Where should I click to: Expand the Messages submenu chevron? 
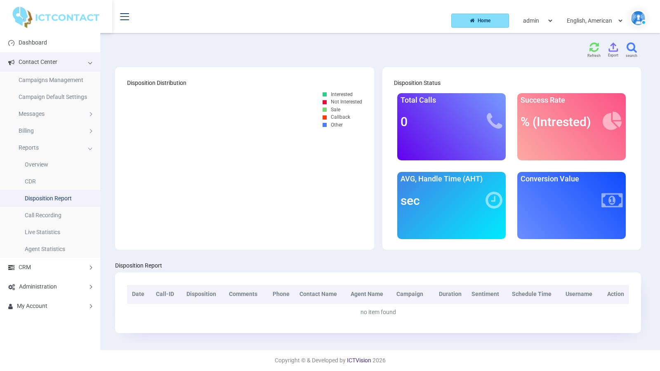click(91, 114)
